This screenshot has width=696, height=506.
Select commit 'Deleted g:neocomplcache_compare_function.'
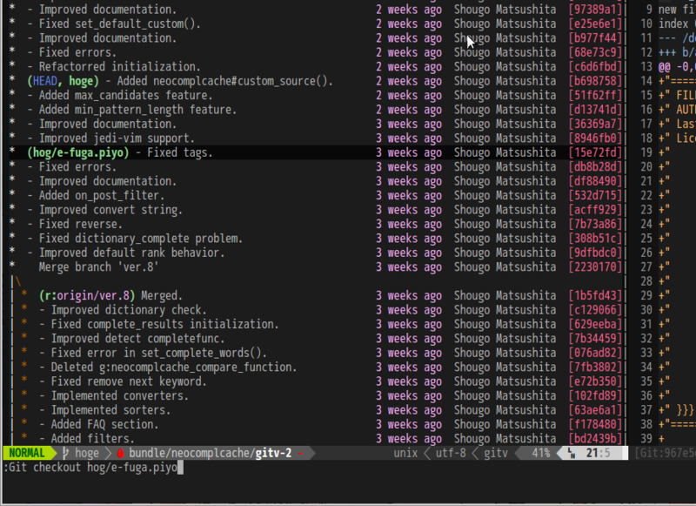173,367
